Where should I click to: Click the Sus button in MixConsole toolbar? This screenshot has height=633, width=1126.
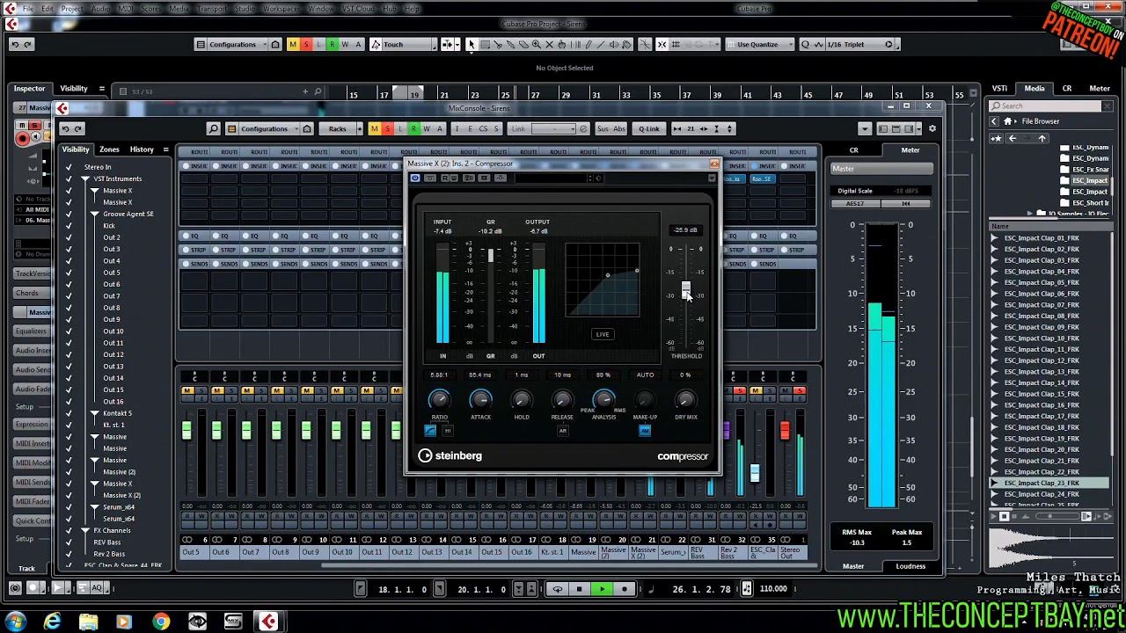pyautogui.click(x=603, y=129)
